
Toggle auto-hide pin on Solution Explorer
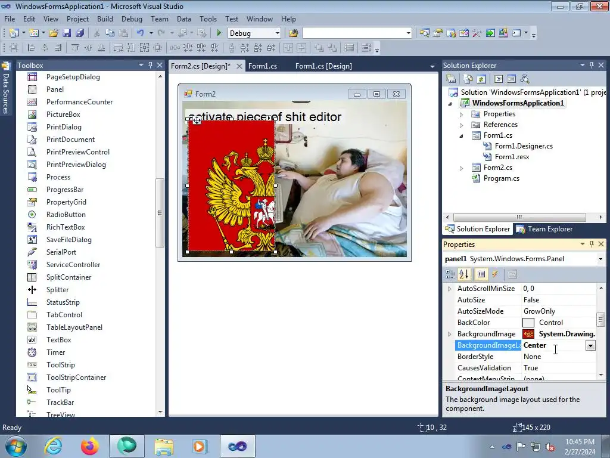(x=592, y=65)
